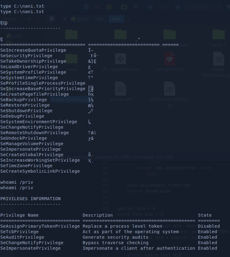Click the Disabled state value
The width and height of the screenshot is (230, 257).
[x=209, y=226]
